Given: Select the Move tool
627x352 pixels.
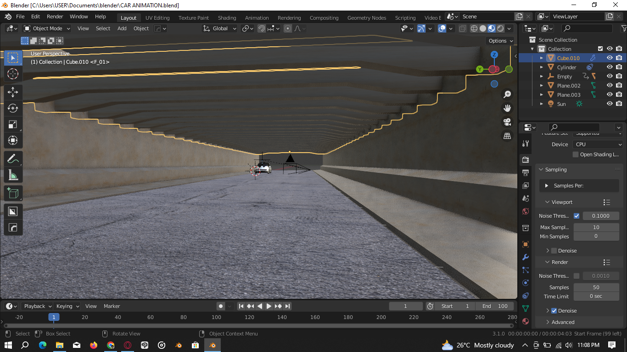Looking at the screenshot, I should 13,92.
